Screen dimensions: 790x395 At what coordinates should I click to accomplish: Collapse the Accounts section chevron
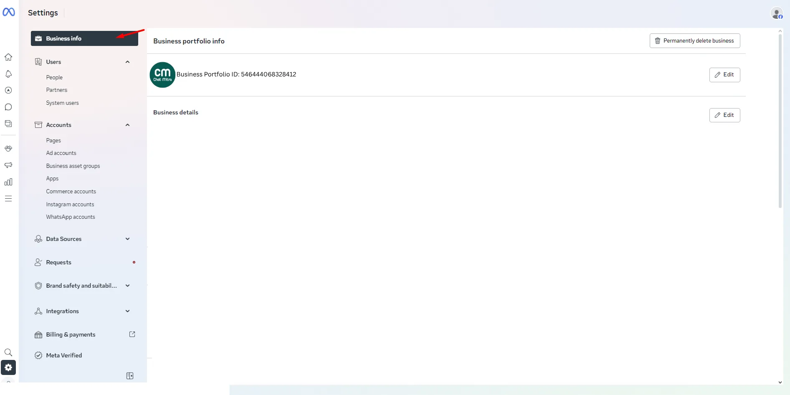tap(128, 125)
